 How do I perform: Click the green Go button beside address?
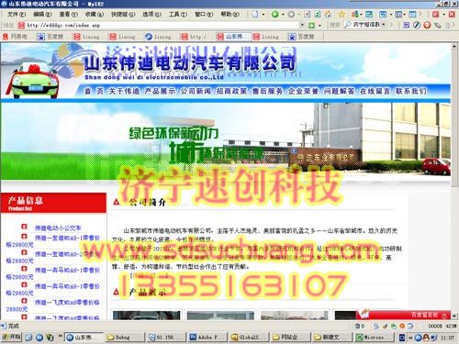point(311,25)
